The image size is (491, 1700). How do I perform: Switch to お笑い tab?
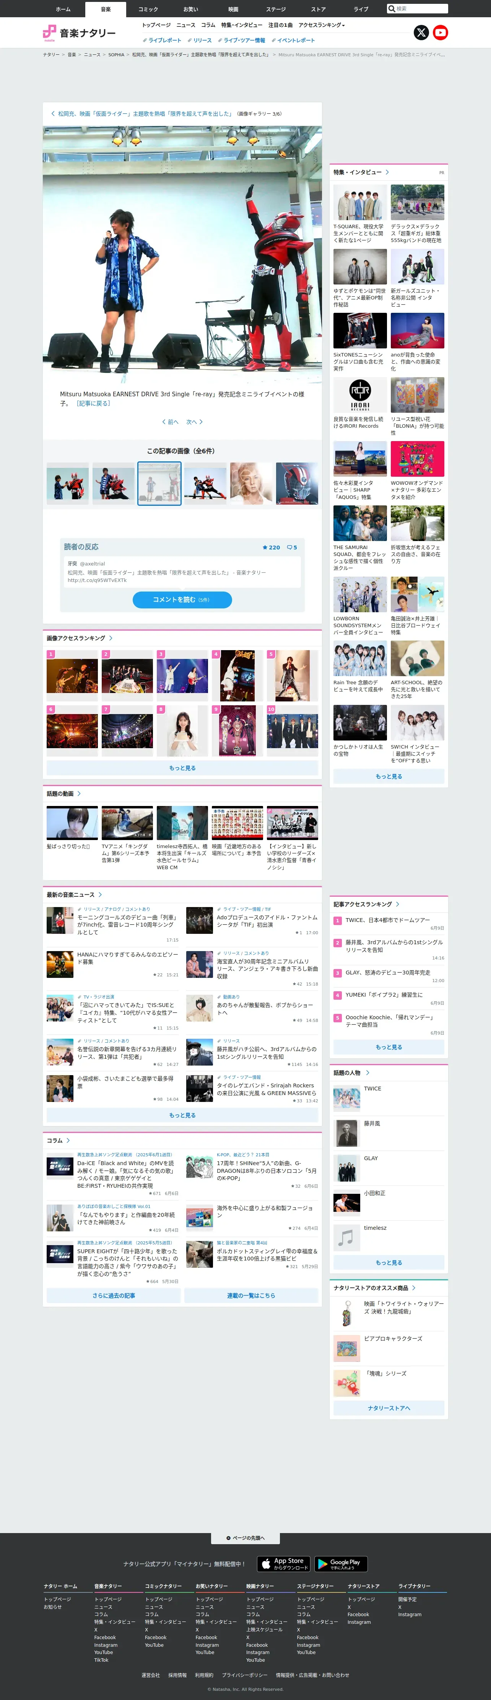pyautogui.click(x=190, y=9)
